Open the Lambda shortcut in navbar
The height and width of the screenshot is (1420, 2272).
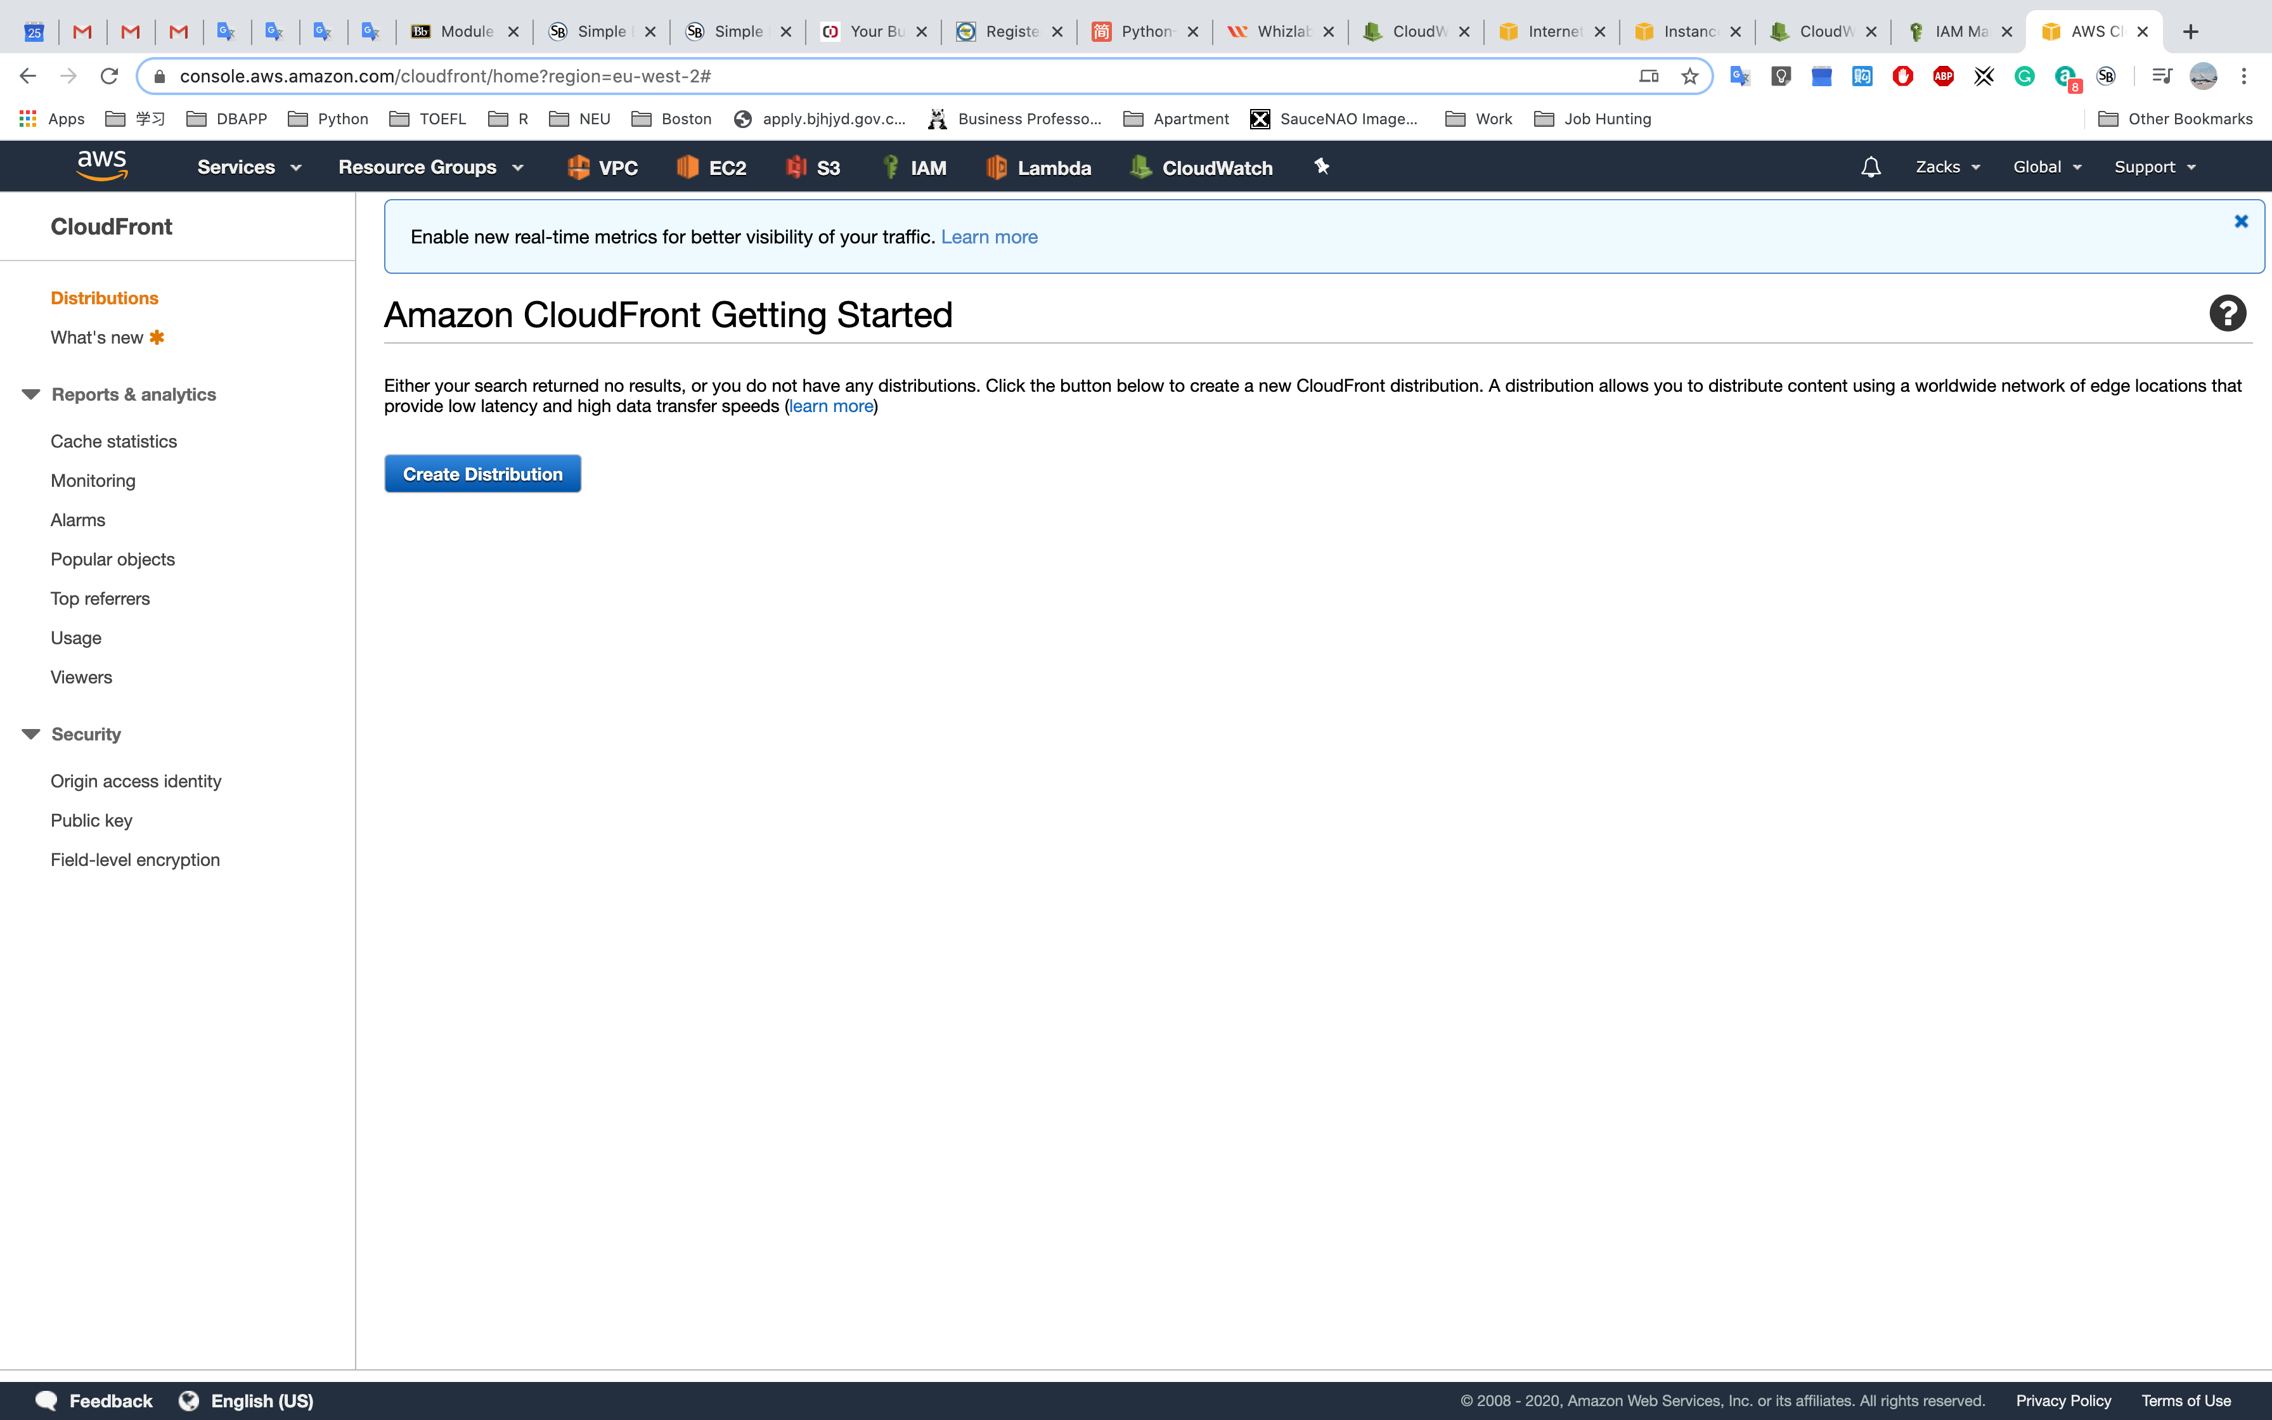1038,167
